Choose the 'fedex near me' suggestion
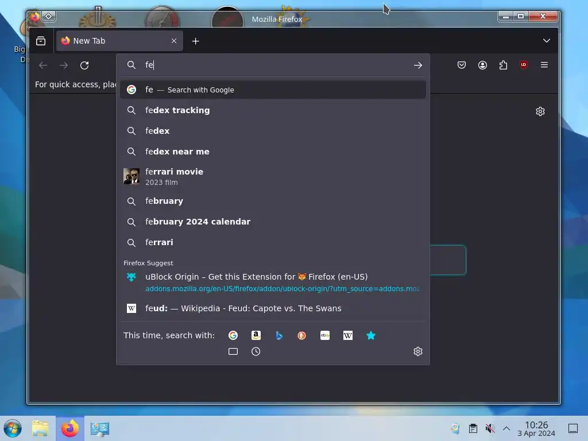The height and width of the screenshot is (441, 588). pos(273,152)
